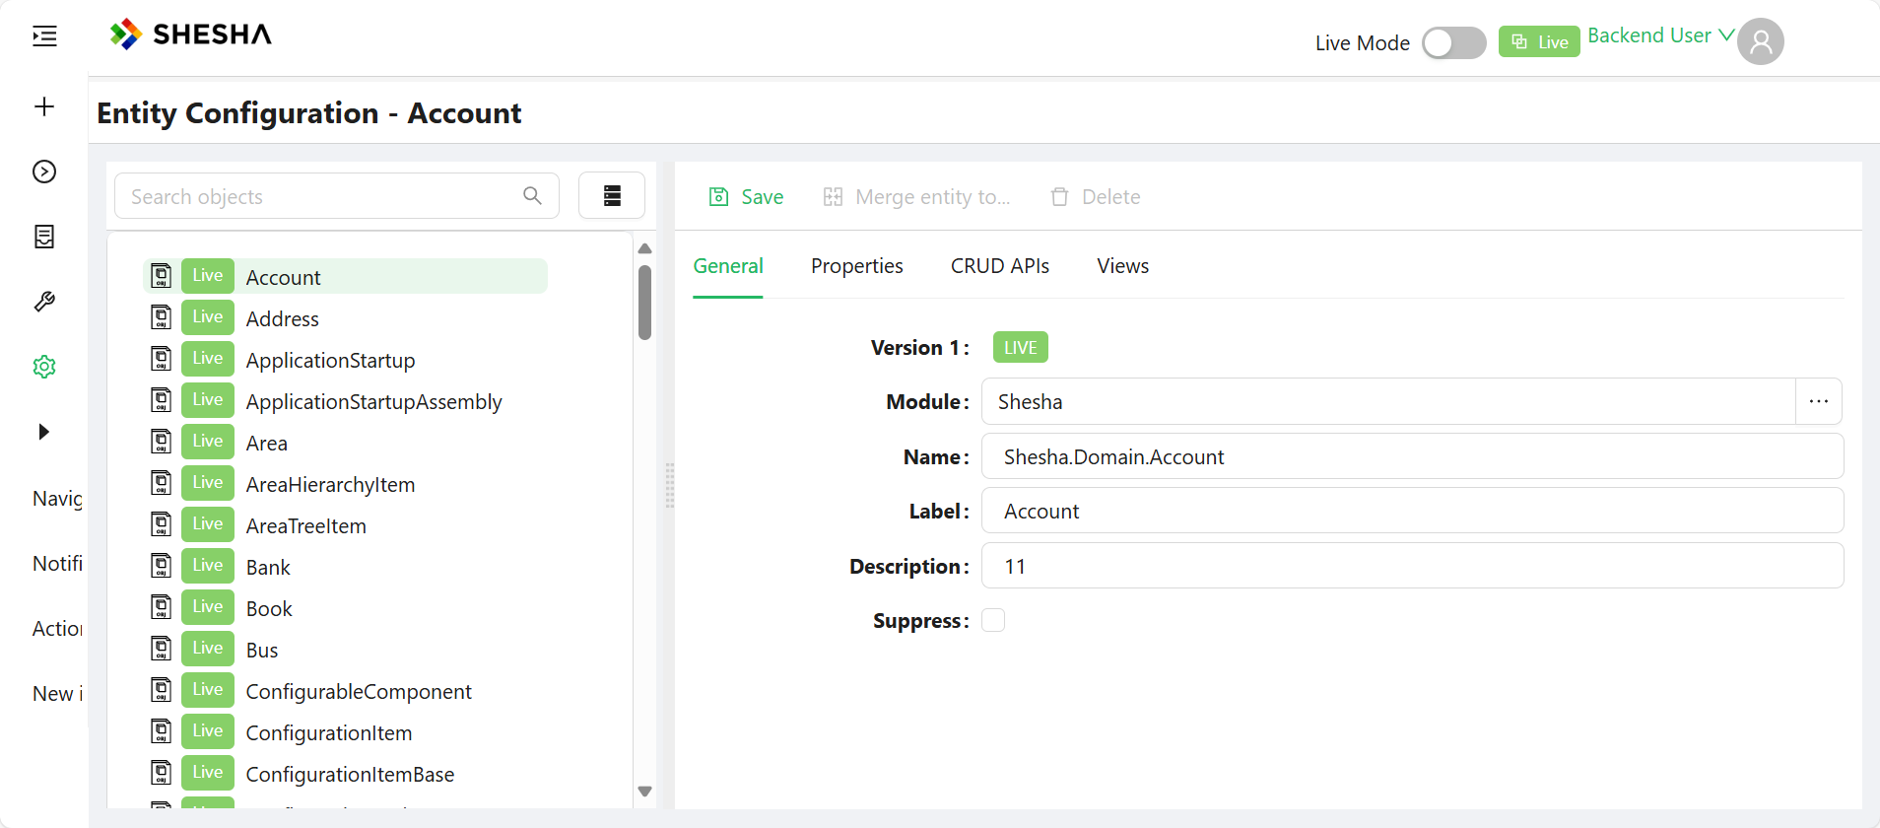Image resolution: width=1880 pixels, height=828 pixels.
Task: Check the Suppress checkbox
Action: 993,620
